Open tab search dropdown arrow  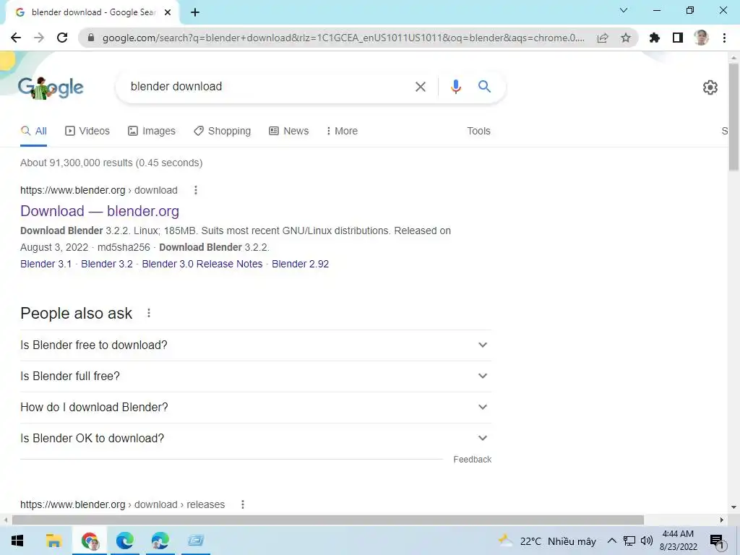click(x=624, y=10)
